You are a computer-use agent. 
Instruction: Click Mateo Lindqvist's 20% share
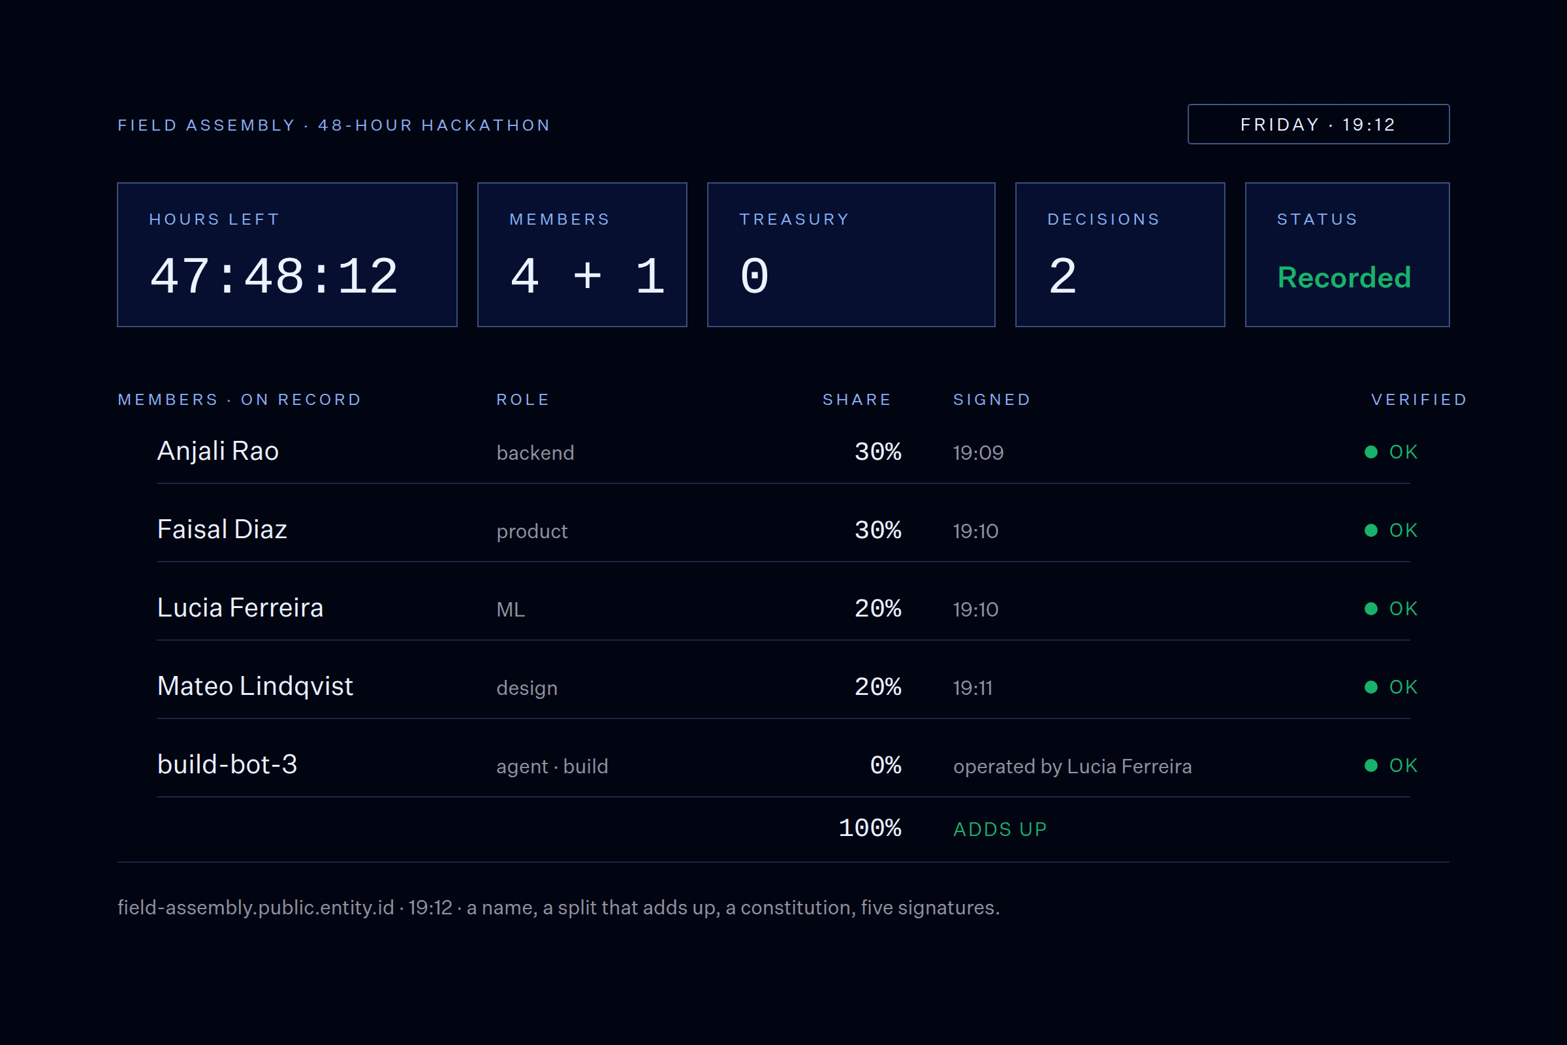click(878, 687)
